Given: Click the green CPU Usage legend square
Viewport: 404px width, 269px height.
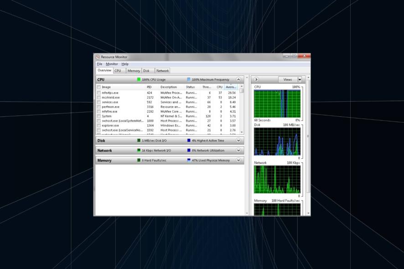Looking at the screenshot, I should coord(139,79).
